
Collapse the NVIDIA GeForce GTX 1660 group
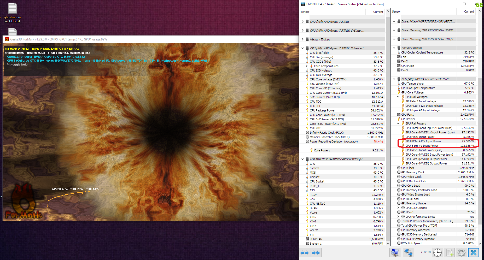394,79
